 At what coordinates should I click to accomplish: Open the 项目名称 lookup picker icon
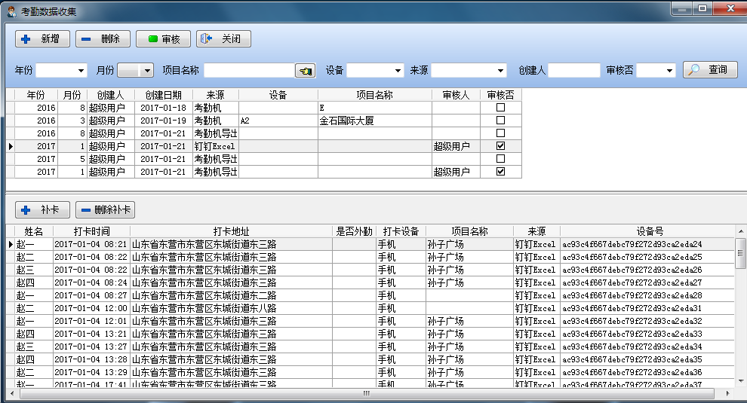[x=305, y=71]
